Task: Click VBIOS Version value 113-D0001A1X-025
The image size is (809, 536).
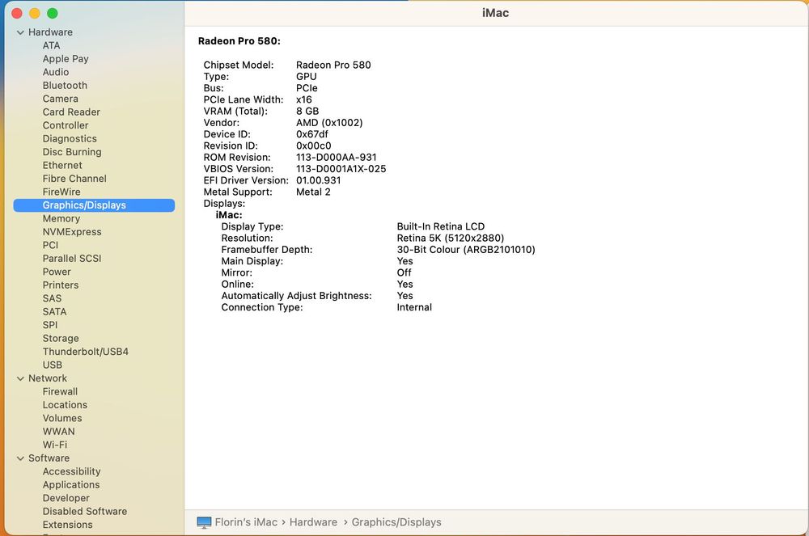Action: (x=341, y=169)
